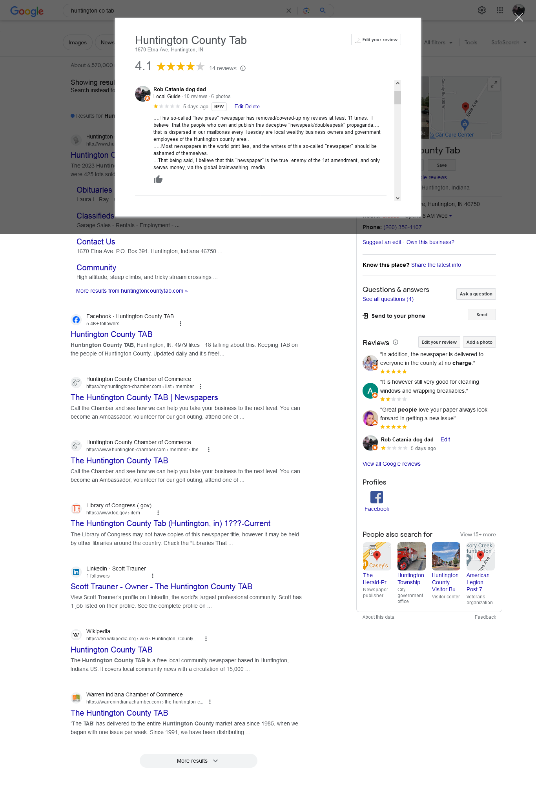Click the info icon beside Reviews heading
This screenshot has width=536, height=789.
(x=396, y=342)
